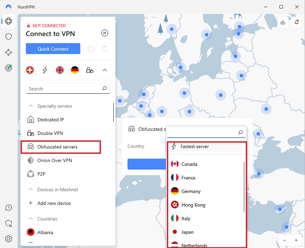Click the NordVPN logo in title bar
The width and height of the screenshot is (305, 248).
[9, 7]
